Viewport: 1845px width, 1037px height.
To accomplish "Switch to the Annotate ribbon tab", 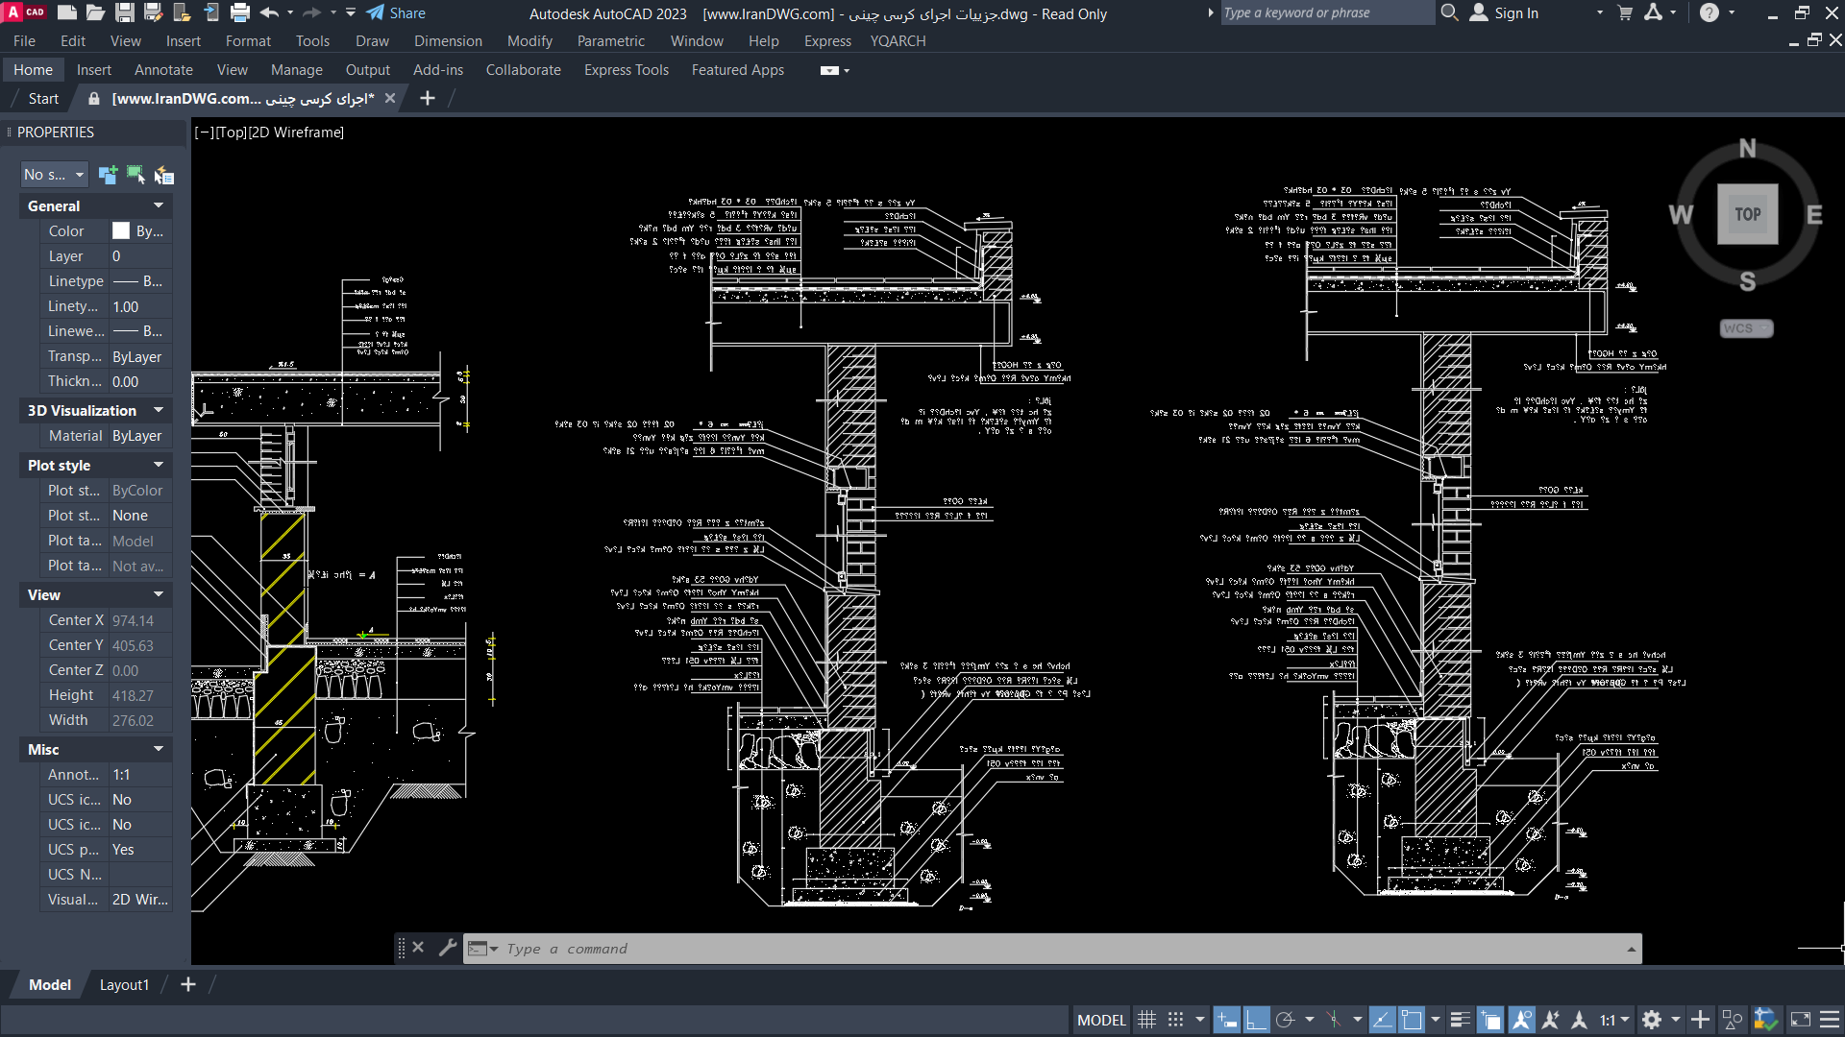I will (x=163, y=70).
